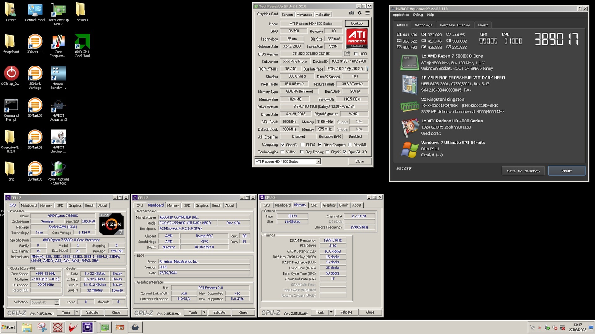Click the Close button in GPU-Z

359,161
